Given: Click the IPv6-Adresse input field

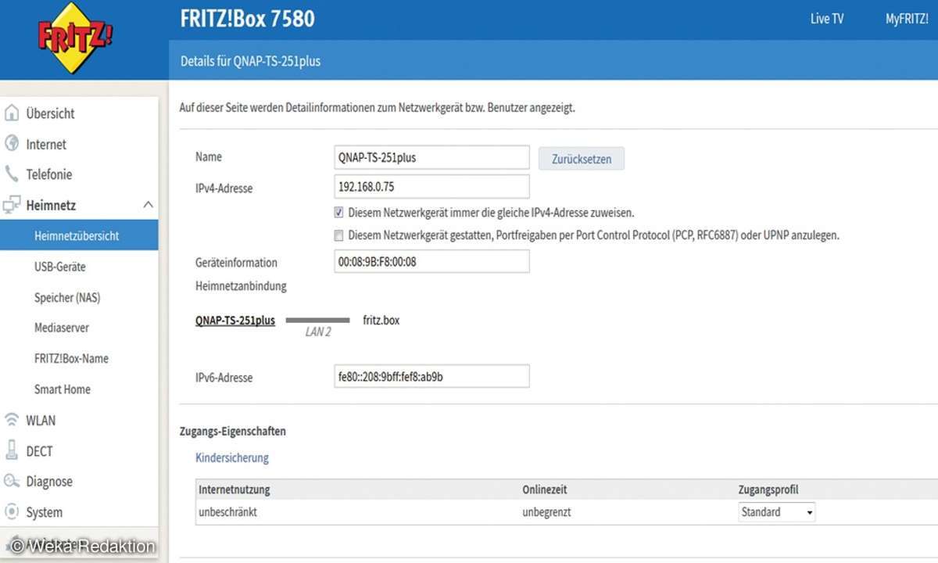Looking at the screenshot, I should [431, 376].
